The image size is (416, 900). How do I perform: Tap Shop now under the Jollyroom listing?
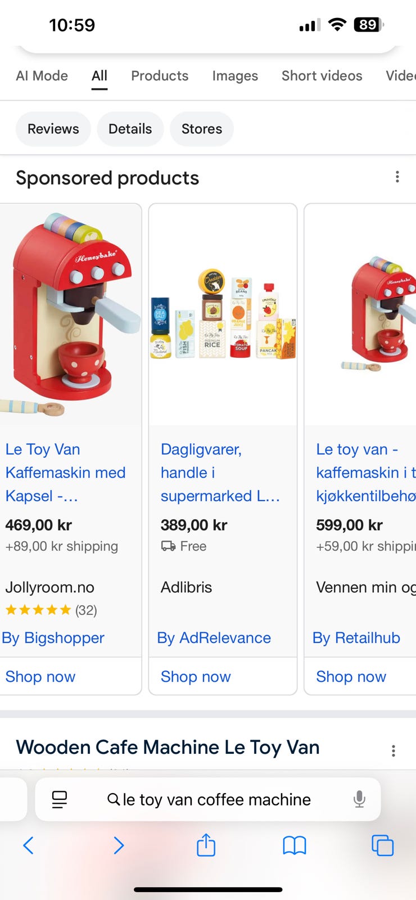click(x=40, y=677)
